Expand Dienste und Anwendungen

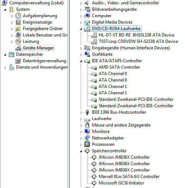(x=5, y=68)
